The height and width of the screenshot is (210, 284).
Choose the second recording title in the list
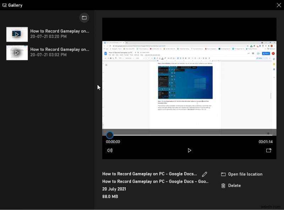(x=60, y=49)
